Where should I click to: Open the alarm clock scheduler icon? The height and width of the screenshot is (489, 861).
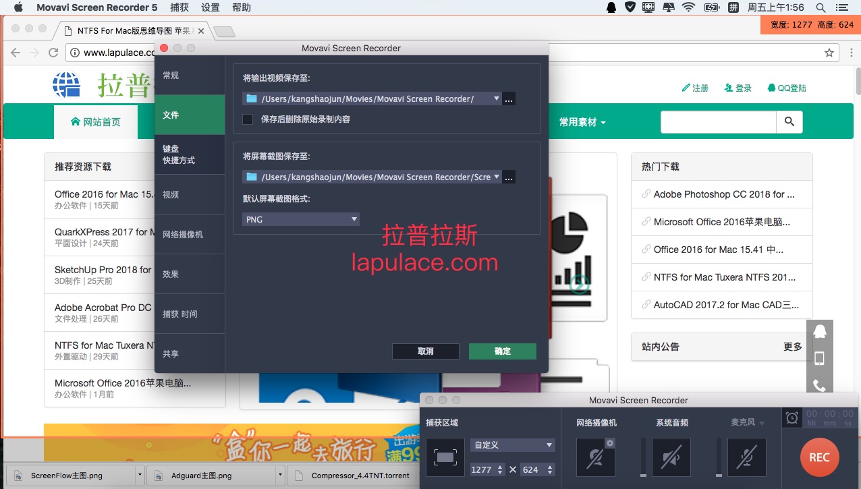point(791,418)
